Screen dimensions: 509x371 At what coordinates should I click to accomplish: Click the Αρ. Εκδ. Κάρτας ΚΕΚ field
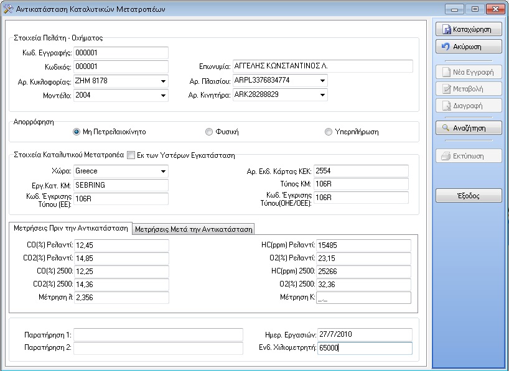(361, 171)
